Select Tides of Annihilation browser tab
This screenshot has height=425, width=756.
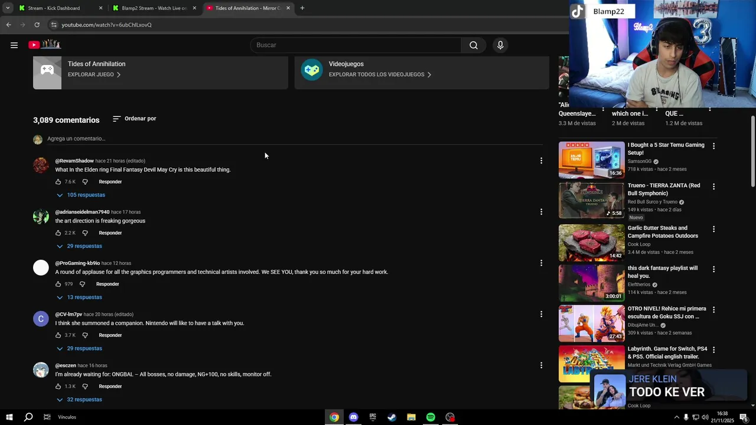pos(248,8)
